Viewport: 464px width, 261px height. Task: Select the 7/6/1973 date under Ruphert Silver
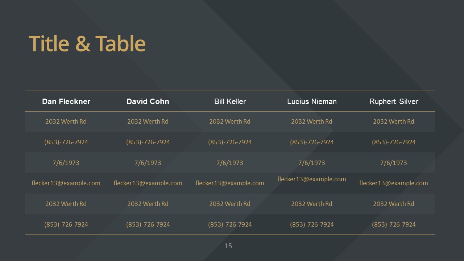[394, 163]
